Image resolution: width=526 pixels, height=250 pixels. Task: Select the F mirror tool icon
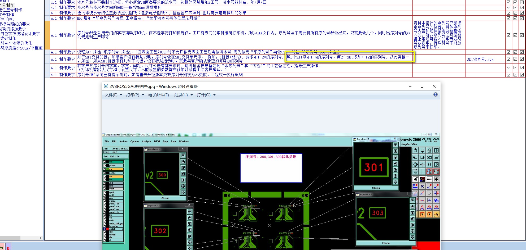436,193
